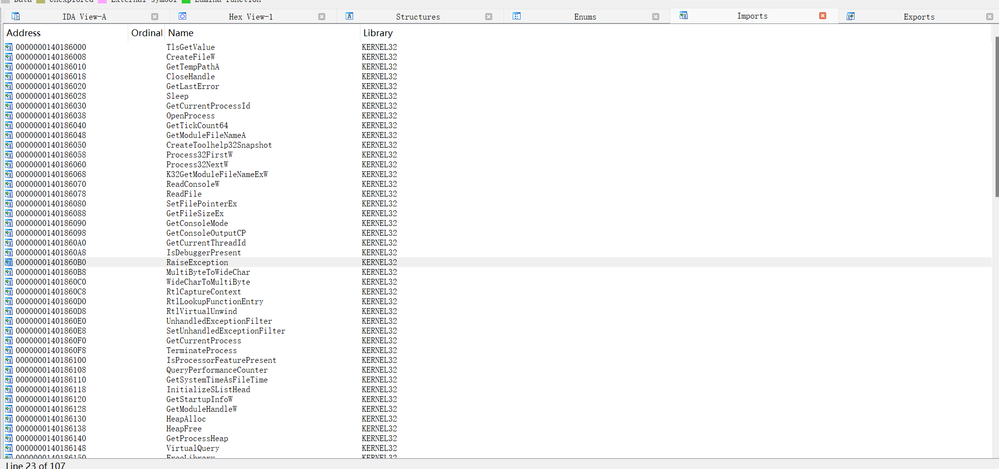The image size is (999, 469).
Task: Click the import icon beside RaiseException row
Action: click(x=9, y=263)
